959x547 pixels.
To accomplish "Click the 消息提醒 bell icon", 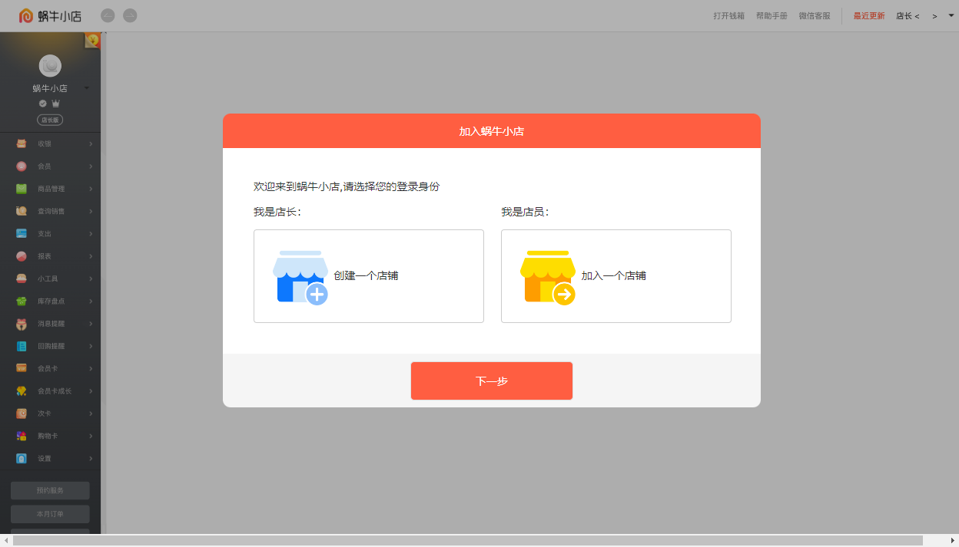I will (22, 323).
